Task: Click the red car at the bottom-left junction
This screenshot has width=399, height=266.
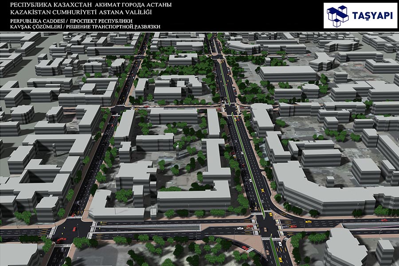Action: [61, 240]
